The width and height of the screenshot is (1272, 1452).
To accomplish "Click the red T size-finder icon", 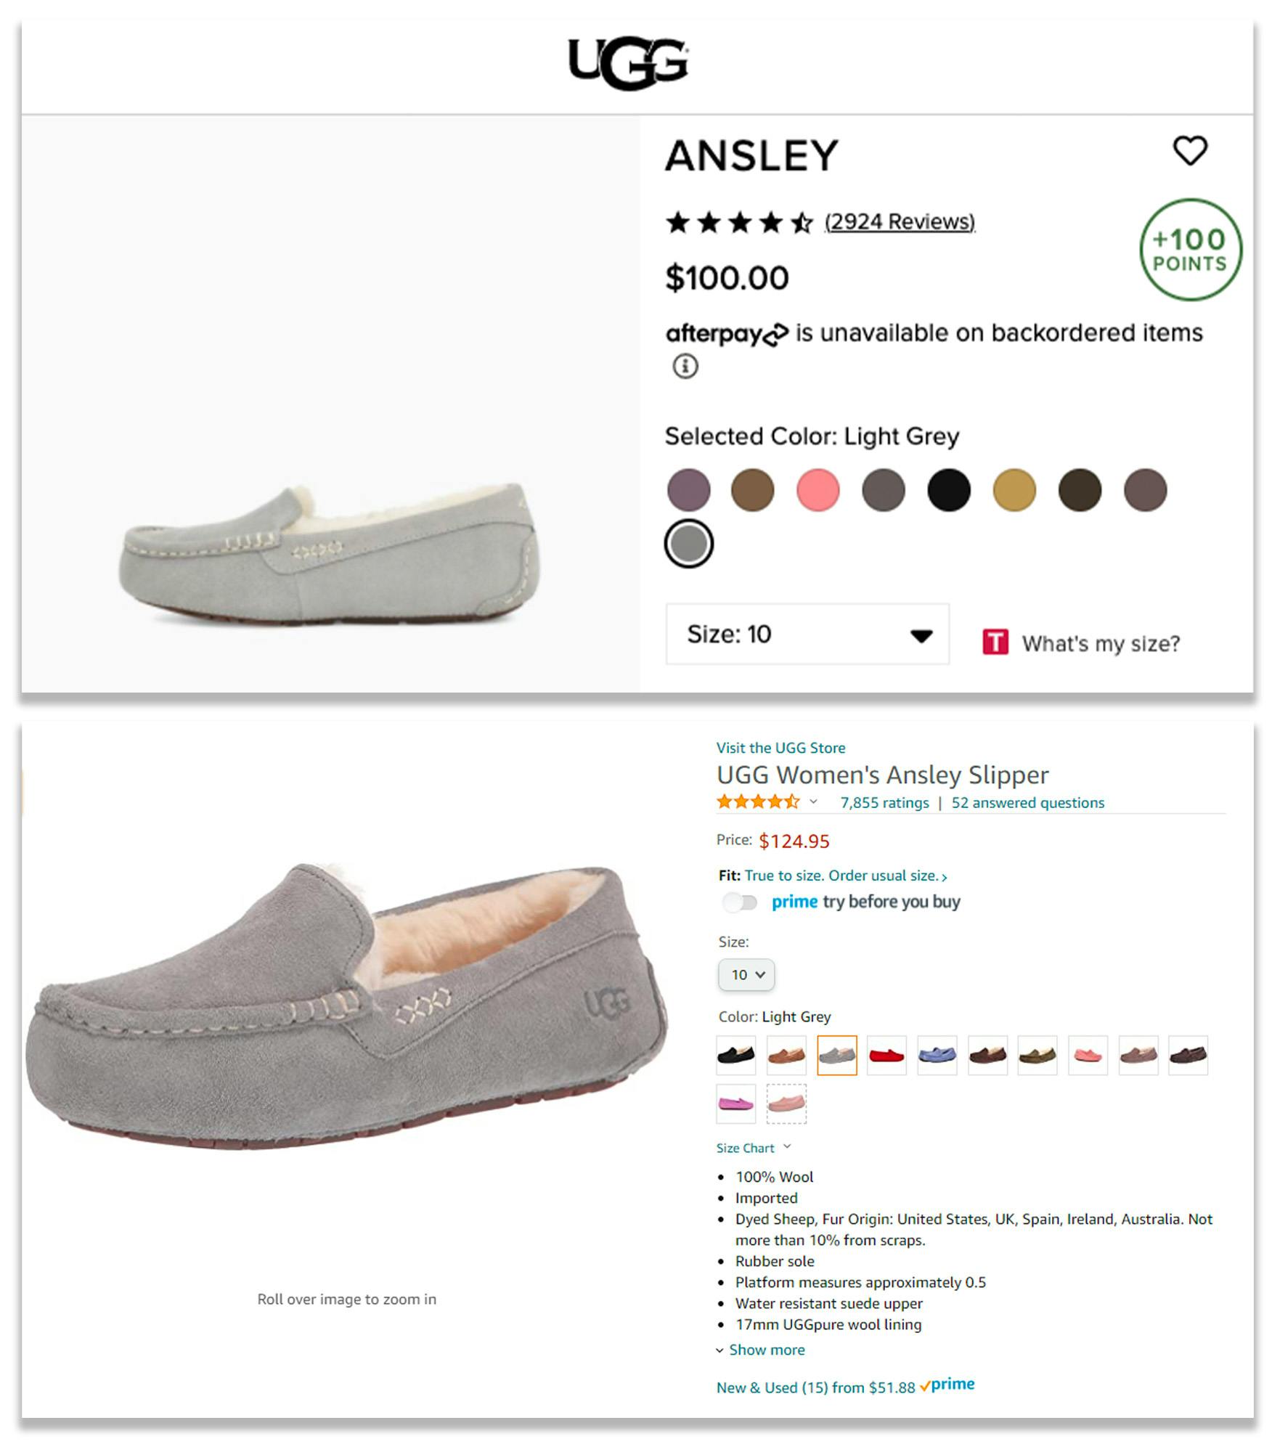I will [995, 643].
